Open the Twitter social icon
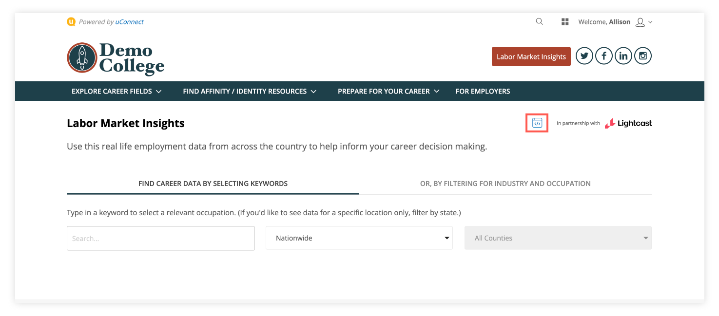The height and width of the screenshot is (316, 719). (584, 56)
